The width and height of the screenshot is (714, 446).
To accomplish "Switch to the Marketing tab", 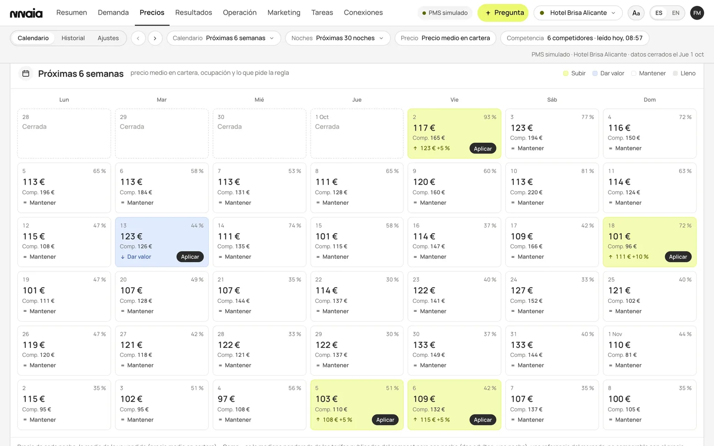I will coord(284,12).
